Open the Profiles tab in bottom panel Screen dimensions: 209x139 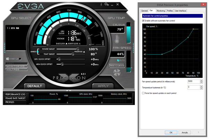pos(15,102)
